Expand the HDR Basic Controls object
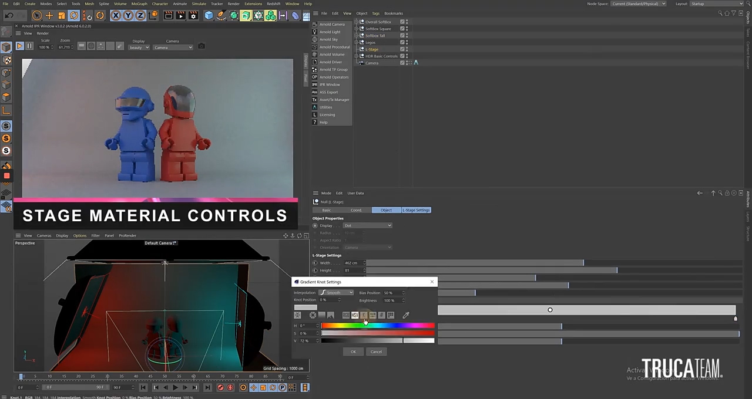 click(x=357, y=56)
